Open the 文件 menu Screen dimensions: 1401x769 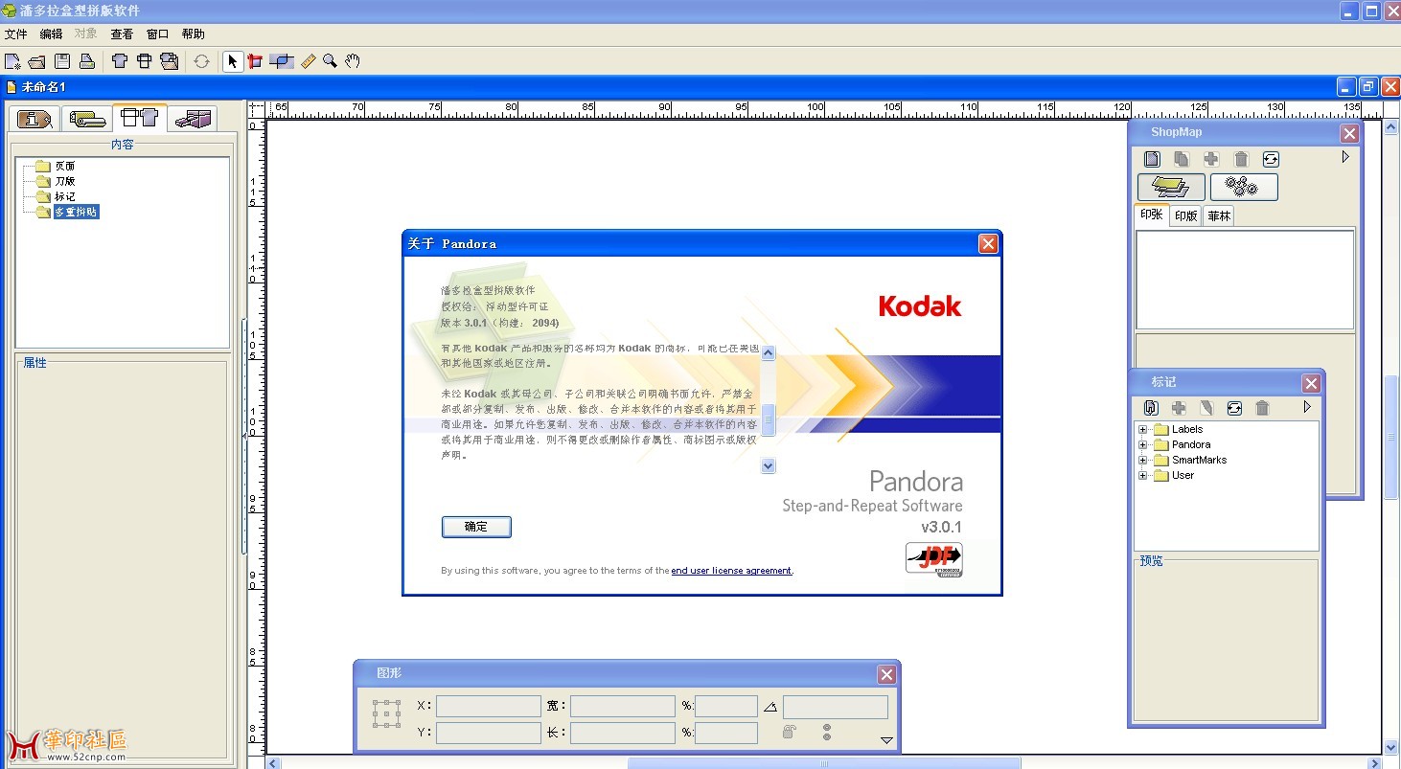coord(15,34)
